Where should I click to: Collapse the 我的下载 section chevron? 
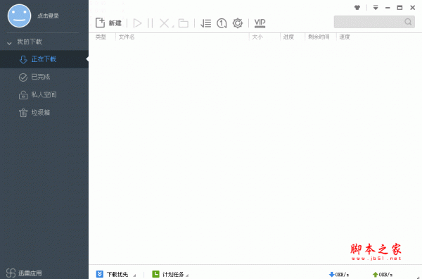[9, 43]
